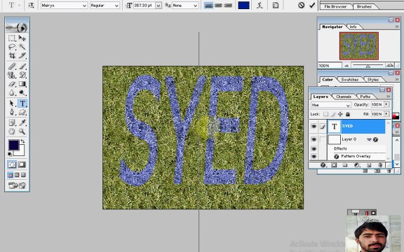The width and height of the screenshot is (404, 252).
Task: Change the text orientation
Action: pyautogui.click(x=31, y=6)
